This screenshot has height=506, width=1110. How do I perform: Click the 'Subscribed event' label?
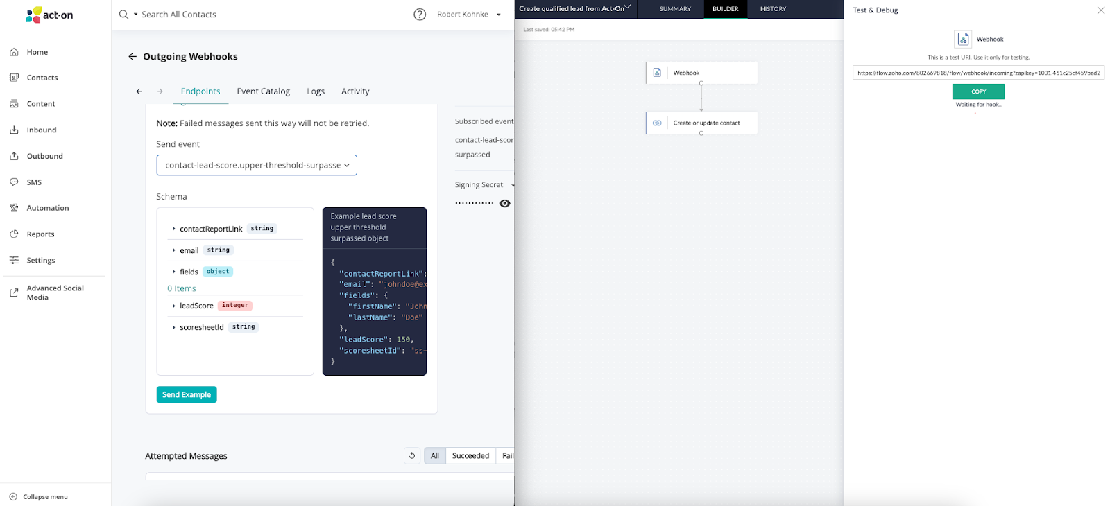(x=484, y=121)
